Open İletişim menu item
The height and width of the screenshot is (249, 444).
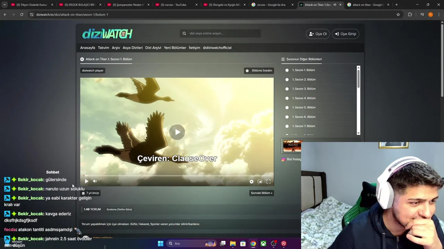pos(194,48)
